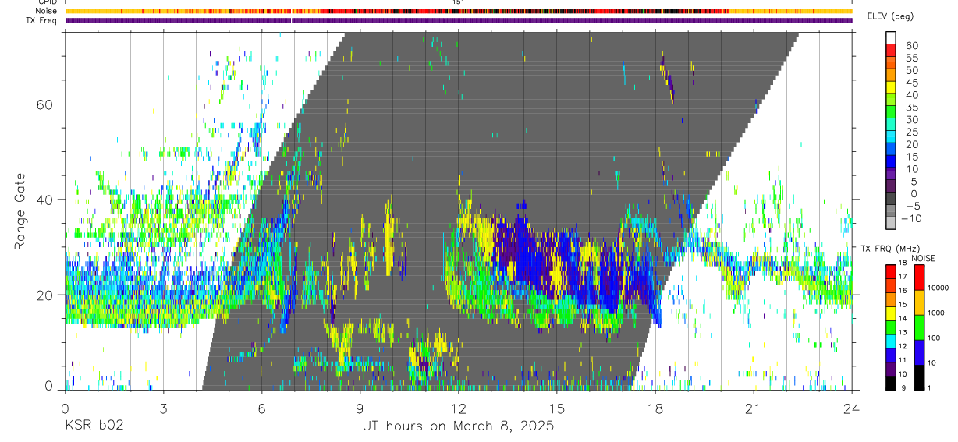Click the 'Noise' row label at top
Image resolution: width=958 pixels, height=442 pixels.
point(47,11)
